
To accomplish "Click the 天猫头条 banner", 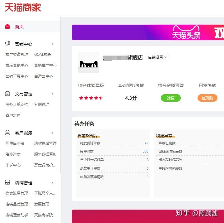I will click(x=148, y=32).
